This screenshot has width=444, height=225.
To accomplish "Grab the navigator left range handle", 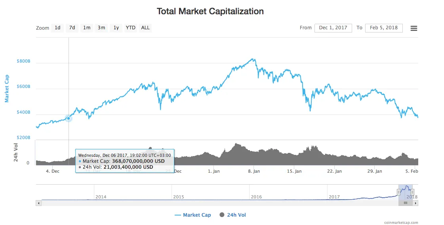I will [x=398, y=192].
